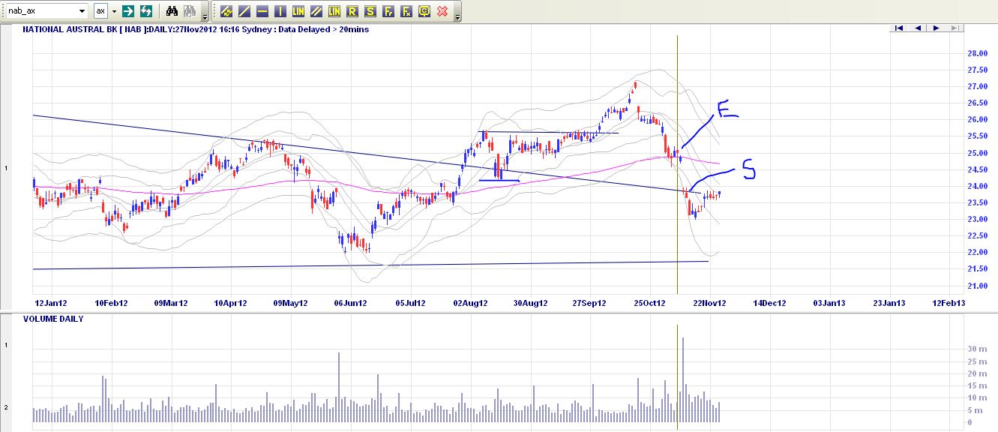Click the 22Nov12 date axis label
998x432 pixels.
click(709, 303)
